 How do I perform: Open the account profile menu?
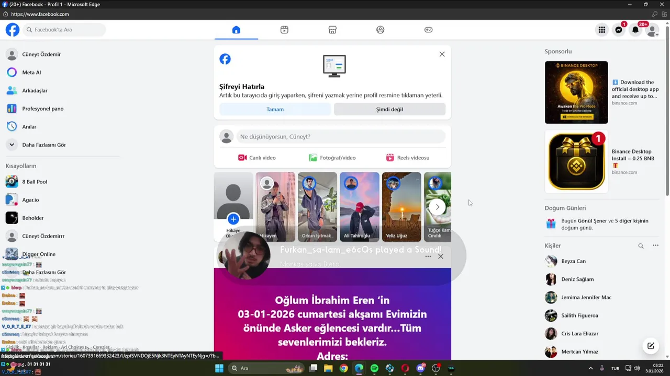652,30
